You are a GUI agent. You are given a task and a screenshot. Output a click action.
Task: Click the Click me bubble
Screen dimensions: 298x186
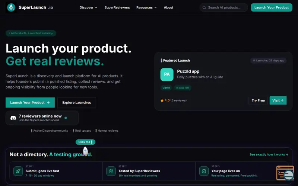click(85, 142)
